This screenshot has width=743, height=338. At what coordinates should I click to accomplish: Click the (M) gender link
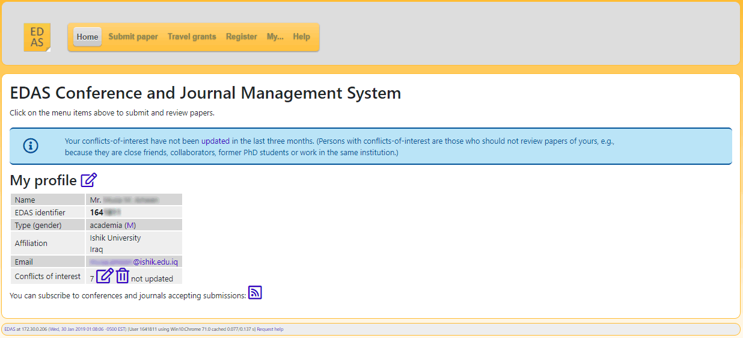(130, 225)
